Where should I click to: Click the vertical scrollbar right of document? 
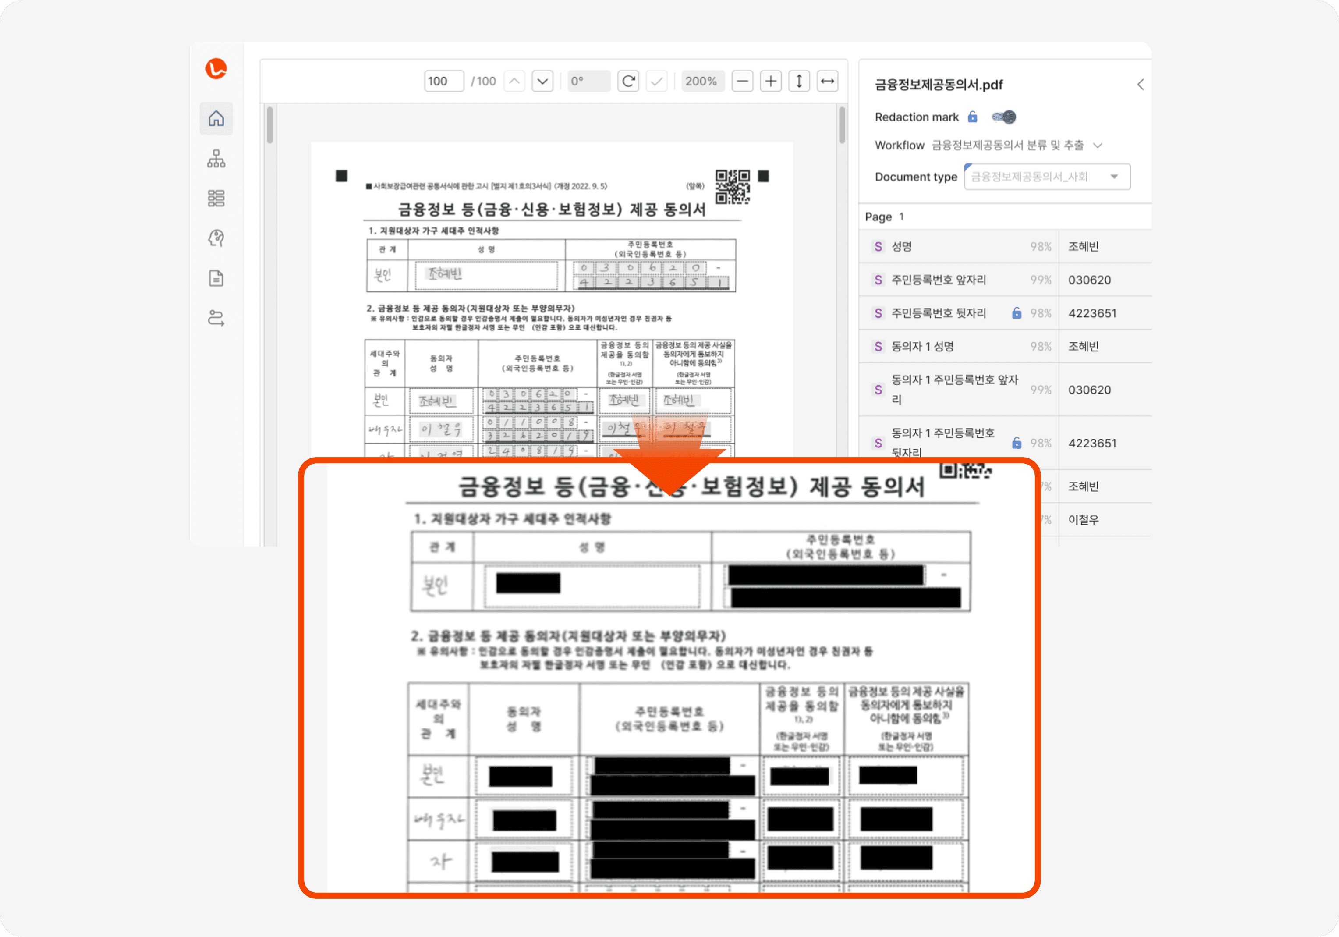[x=842, y=125]
